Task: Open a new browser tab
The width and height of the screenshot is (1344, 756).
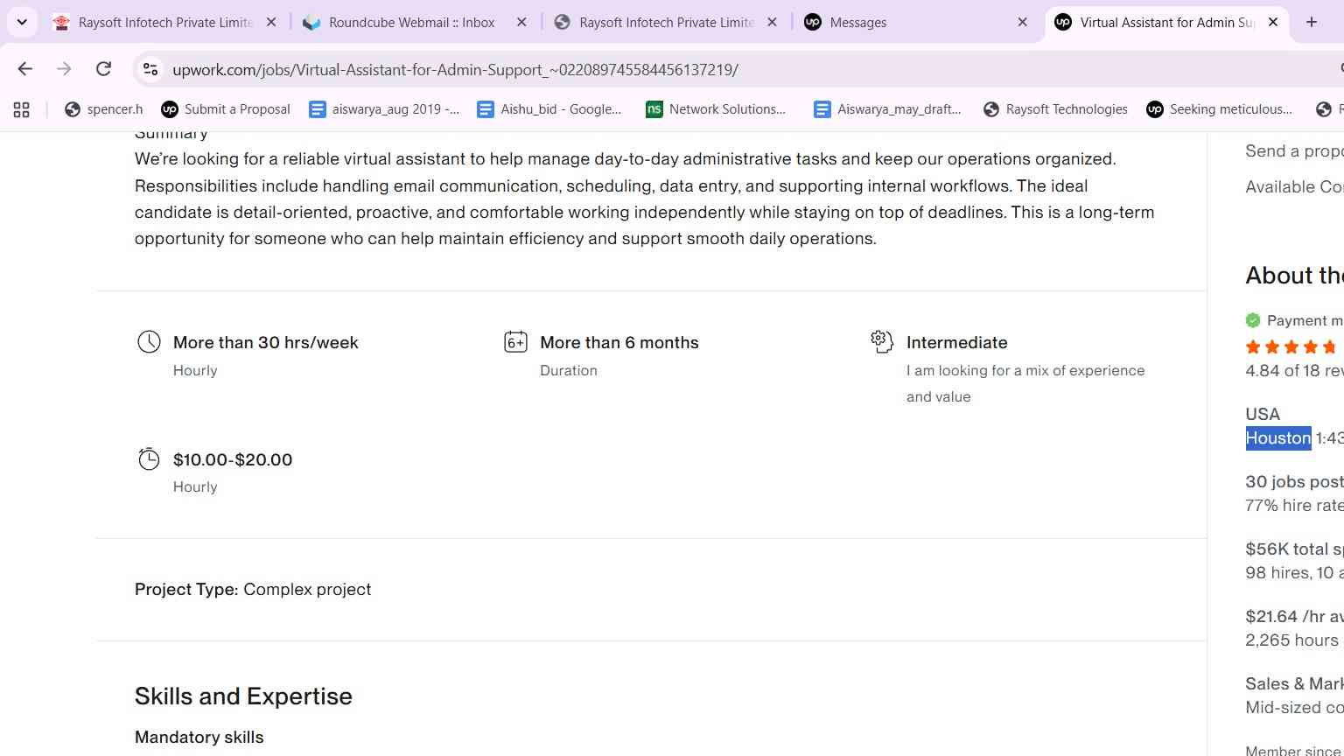Action: click(1312, 22)
